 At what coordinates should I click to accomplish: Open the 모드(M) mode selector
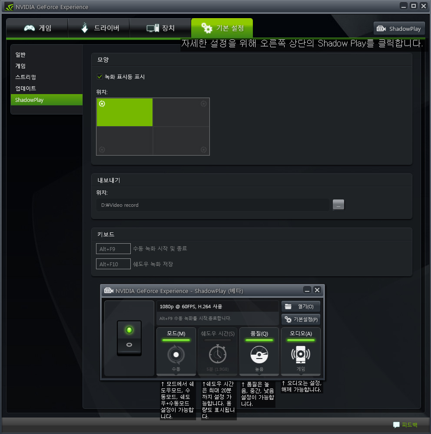click(176, 352)
